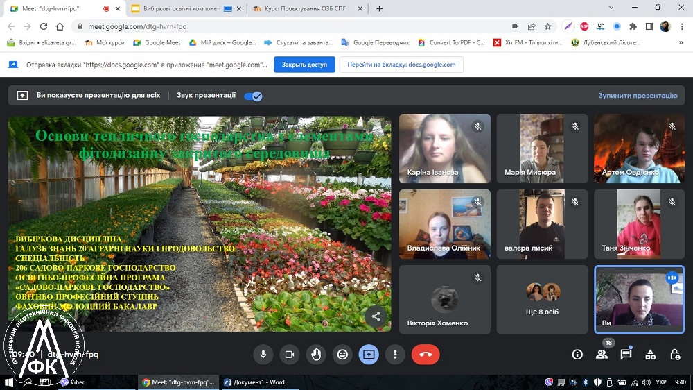Open the tab search dropdown arrow
This screenshot has width=693, height=390.
(611, 8)
